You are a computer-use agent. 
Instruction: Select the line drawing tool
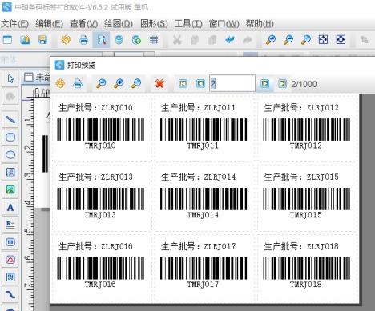(x=10, y=119)
